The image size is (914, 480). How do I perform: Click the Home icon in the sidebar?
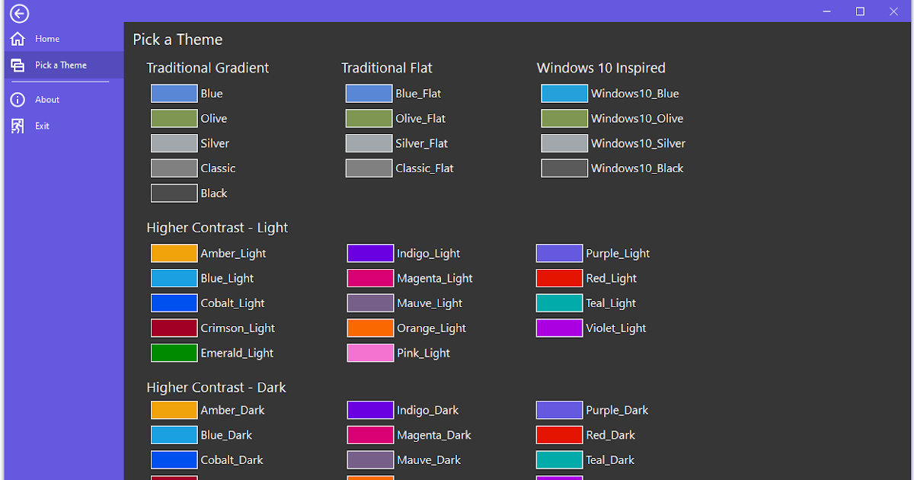pos(17,38)
